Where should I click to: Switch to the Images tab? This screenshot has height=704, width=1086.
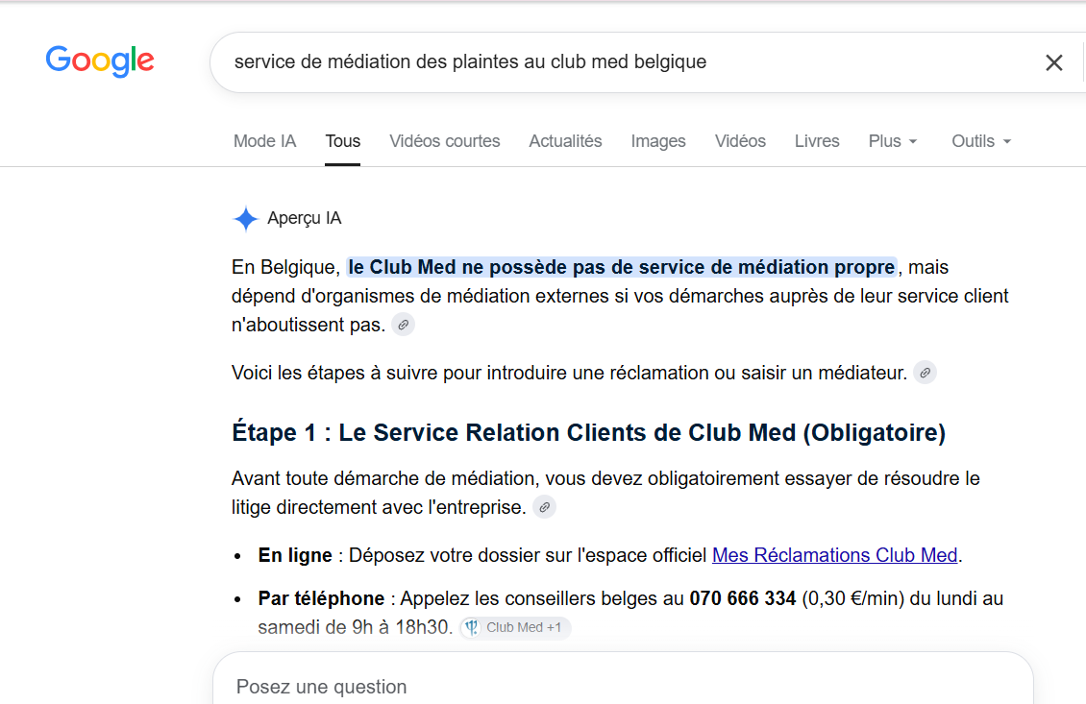[x=658, y=141]
